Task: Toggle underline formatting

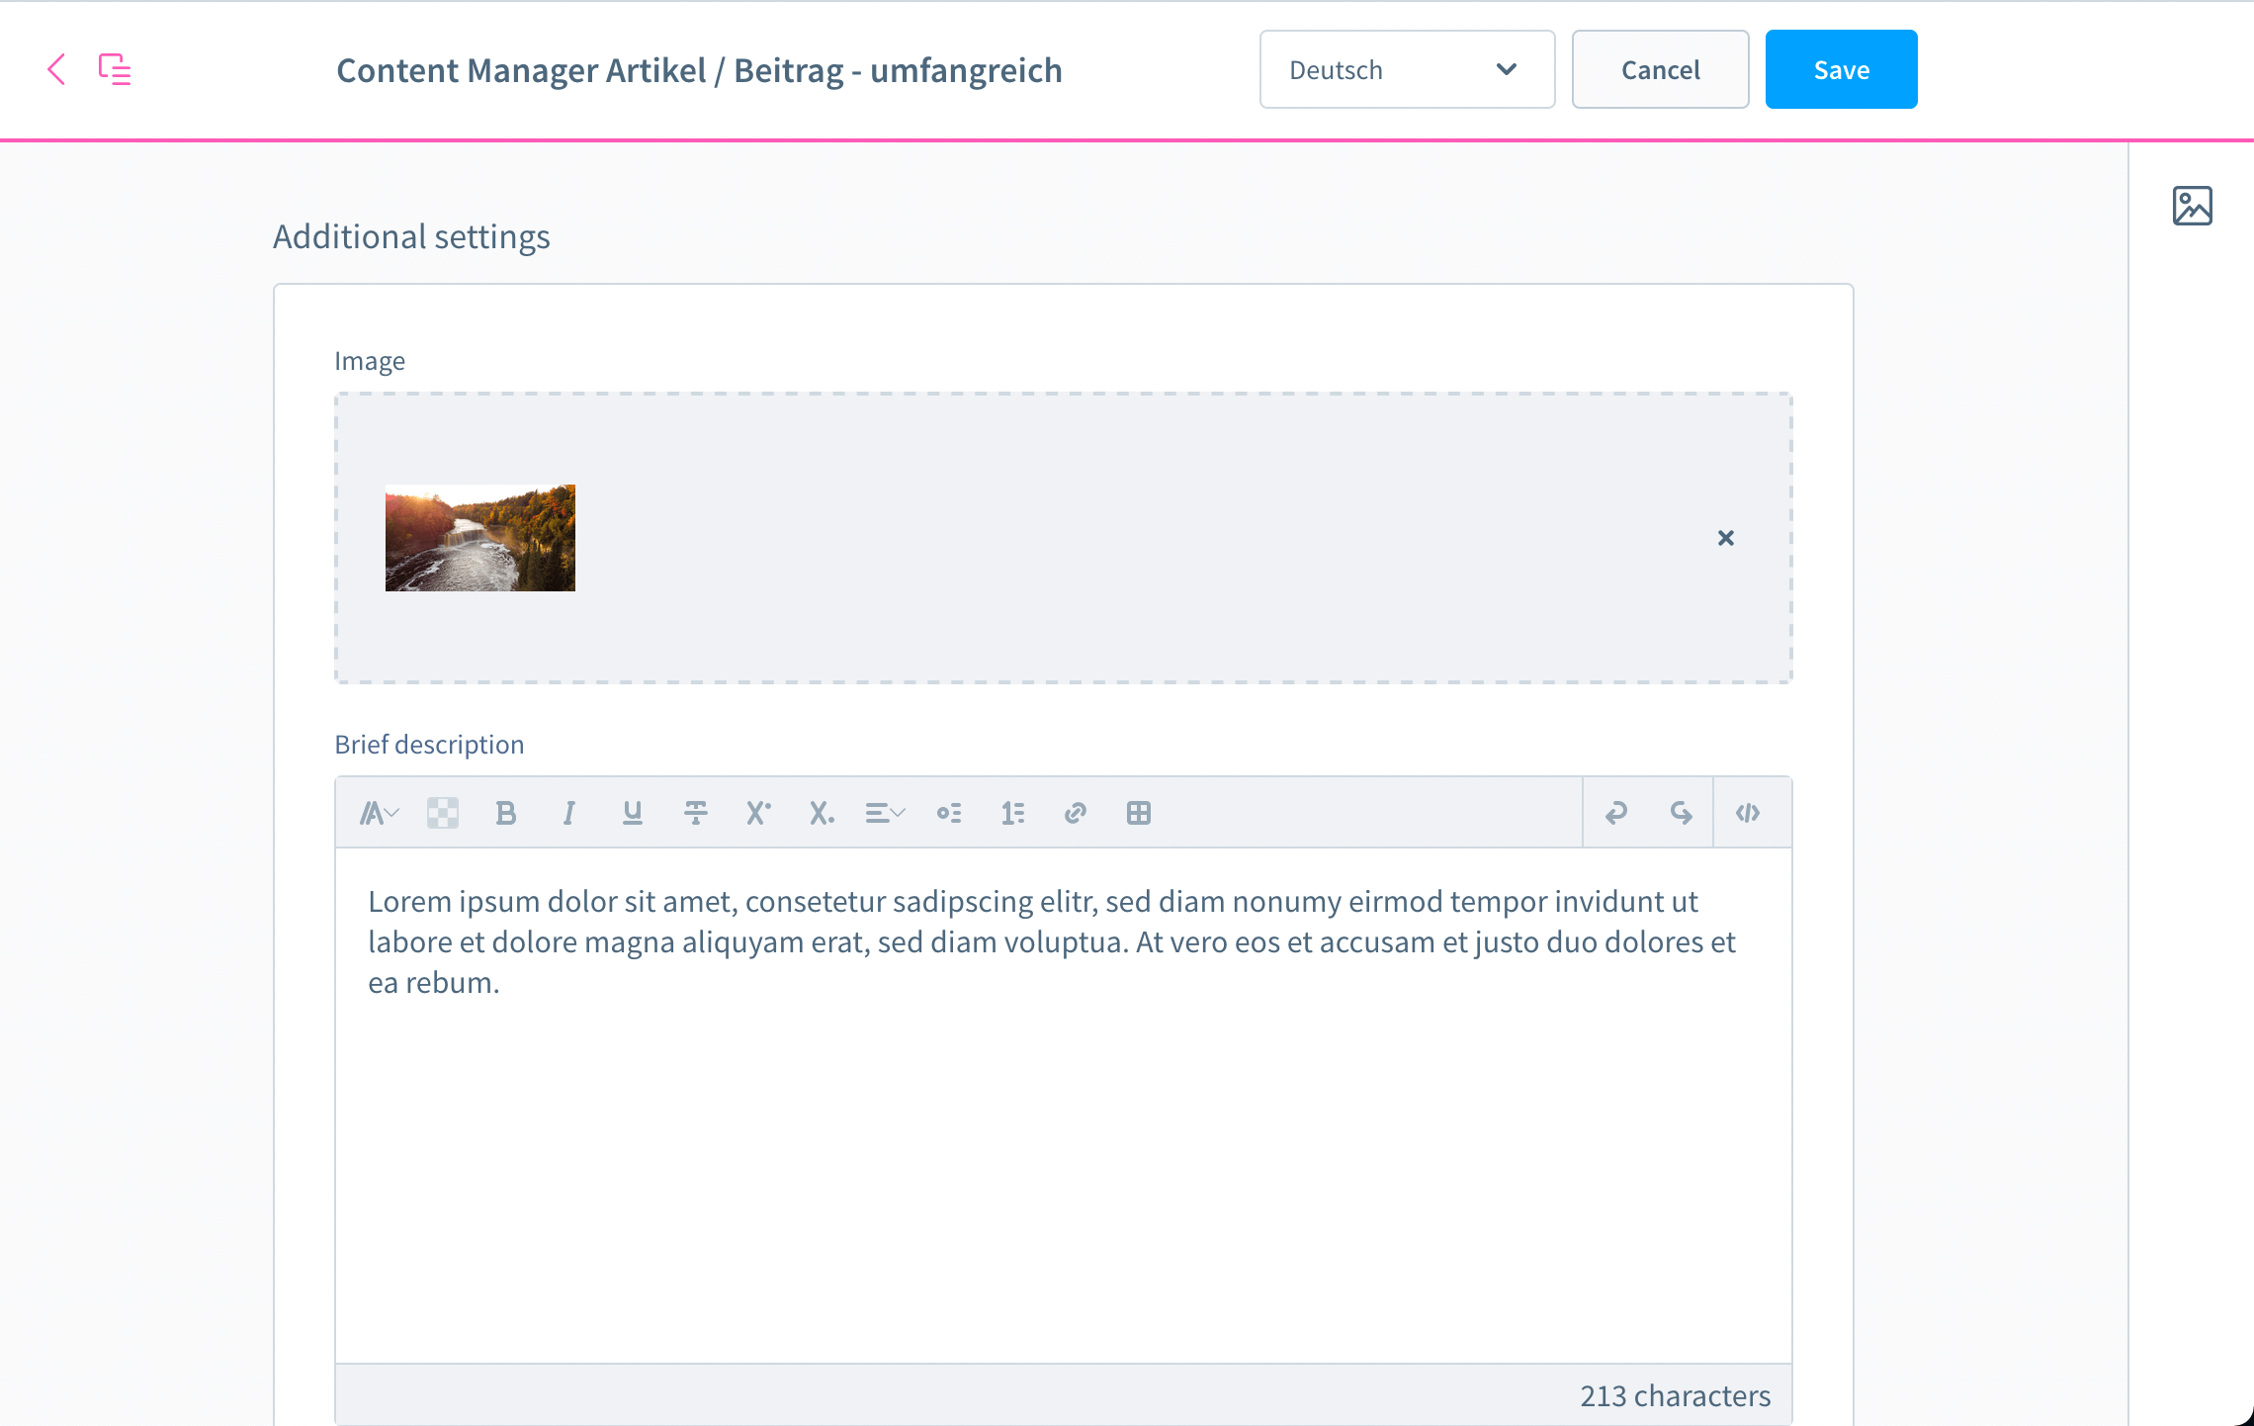Action: tap(632, 813)
